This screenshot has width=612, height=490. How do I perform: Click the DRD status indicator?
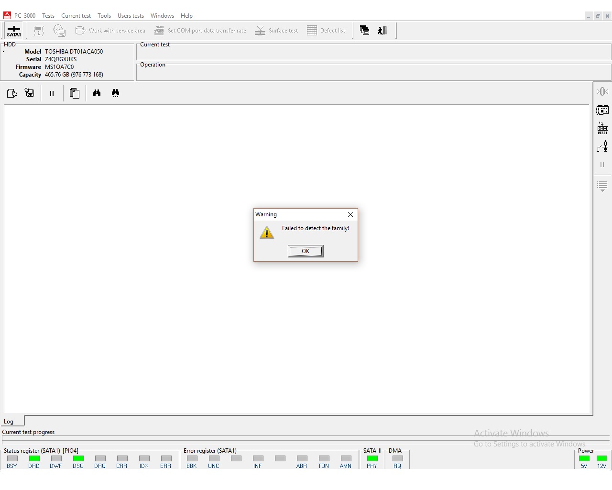[x=34, y=462]
